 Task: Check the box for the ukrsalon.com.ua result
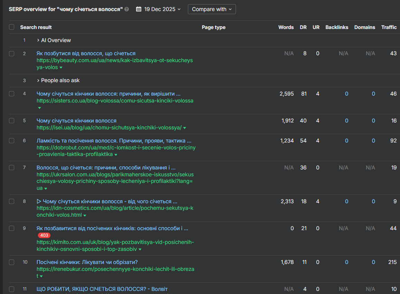12,168
